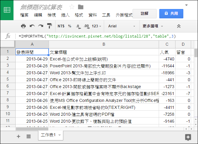
Task: Select row 7 header
Action: 8,93
